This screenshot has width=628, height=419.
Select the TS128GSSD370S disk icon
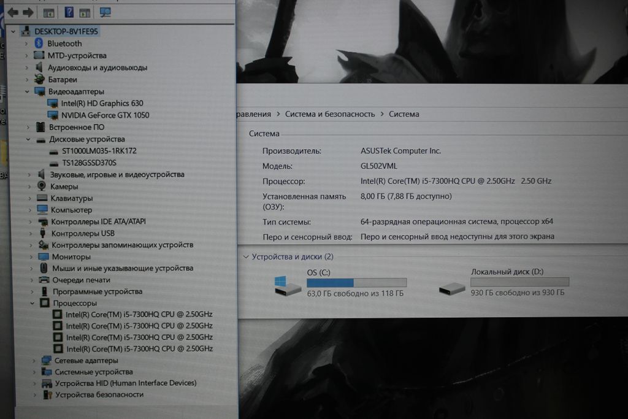(x=54, y=163)
